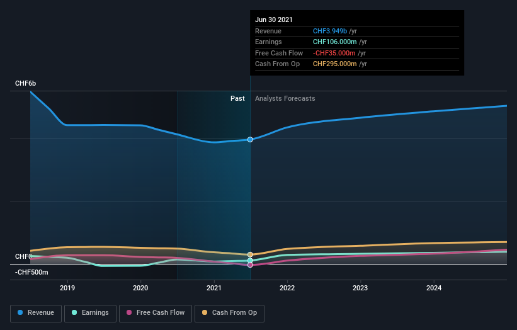This screenshot has width=517, height=330.
Task: Select the 2019 x-axis label
Action: [x=67, y=288]
